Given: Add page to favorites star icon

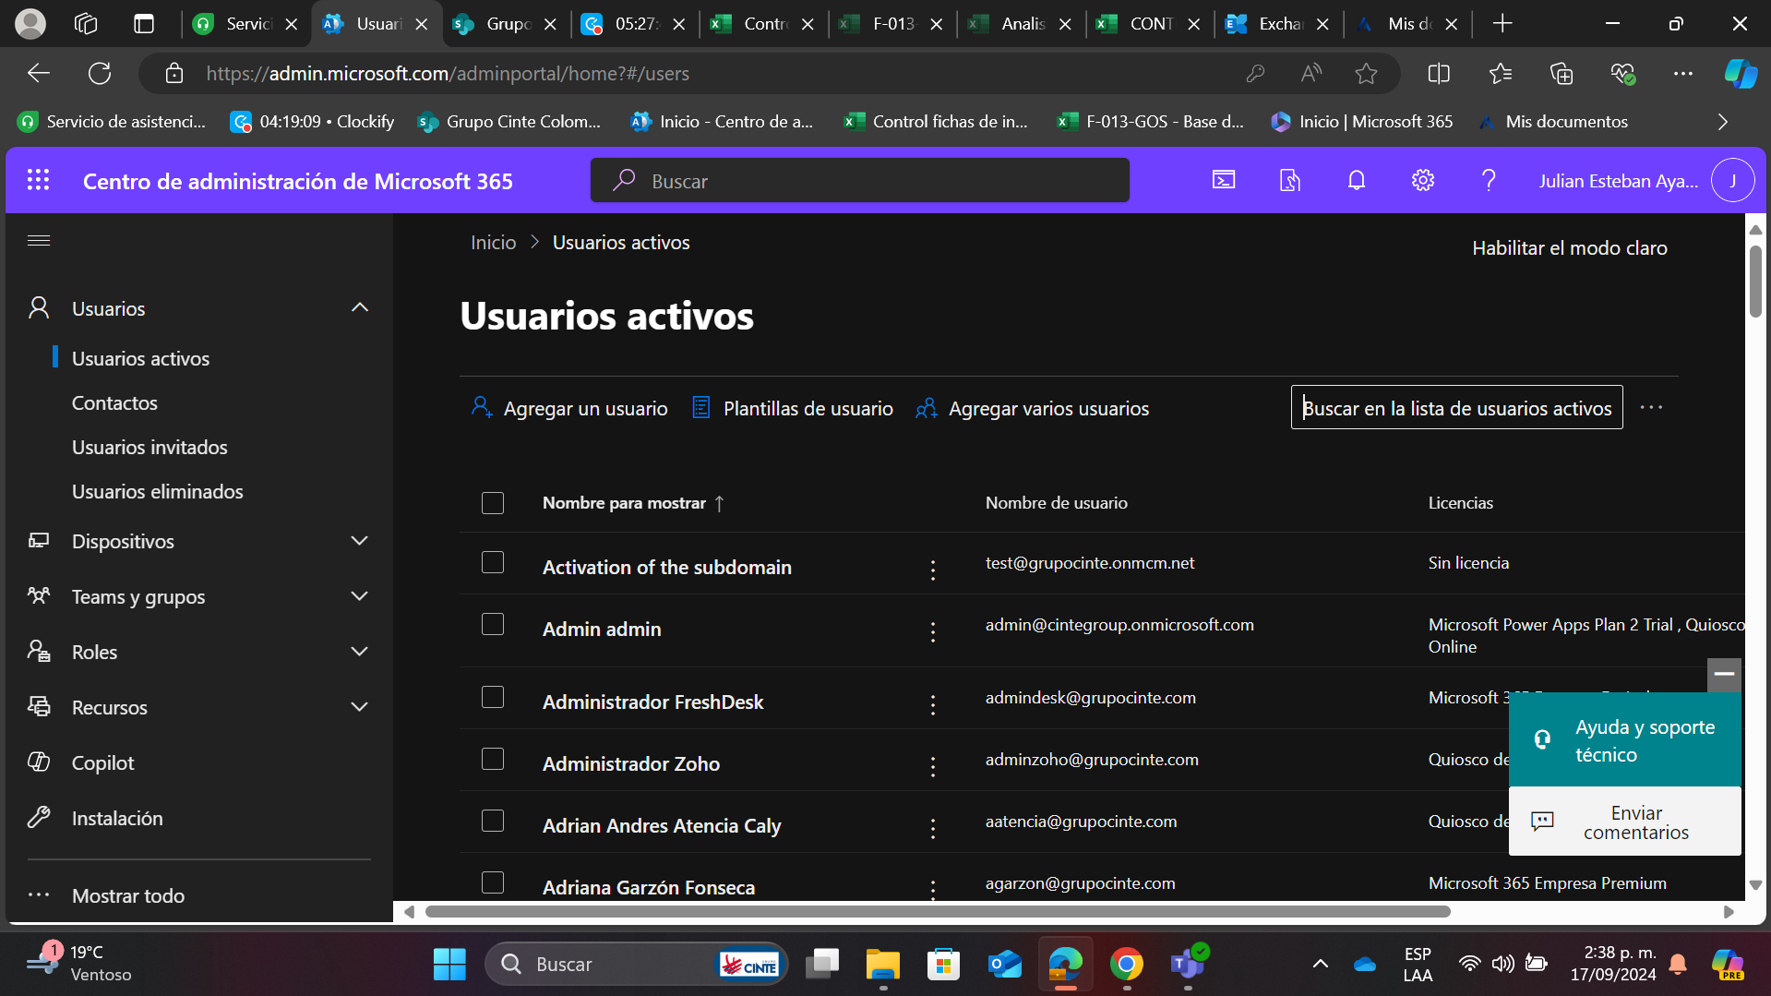Looking at the screenshot, I should tap(1366, 73).
